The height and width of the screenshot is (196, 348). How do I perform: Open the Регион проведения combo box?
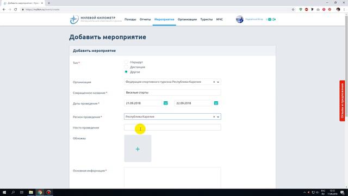pos(172,117)
